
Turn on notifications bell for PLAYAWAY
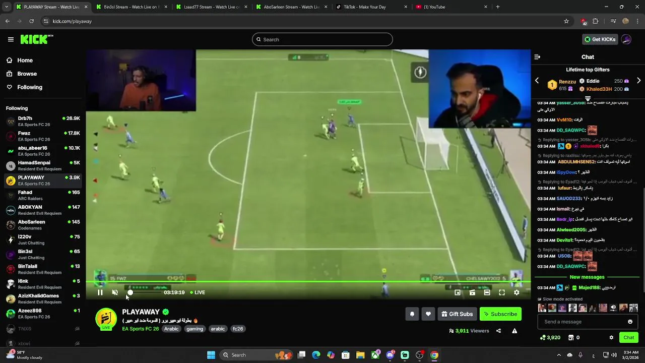click(x=412, y=314)
